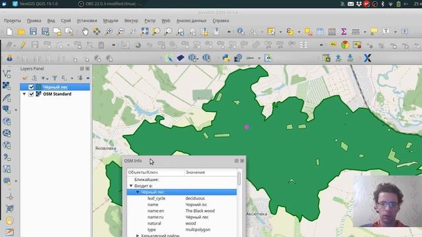The image size is (422, 237).
Task: Click the NextGIS QGIS taskbar entry
Action: 35,4
